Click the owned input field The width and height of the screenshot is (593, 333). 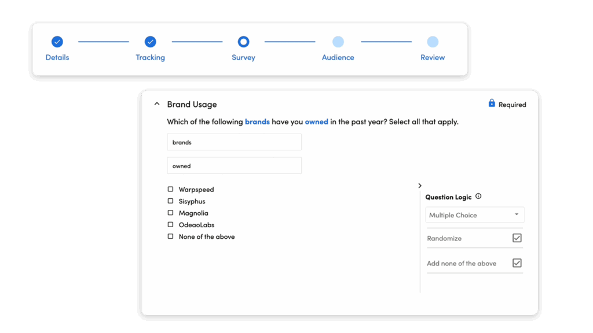234,166
